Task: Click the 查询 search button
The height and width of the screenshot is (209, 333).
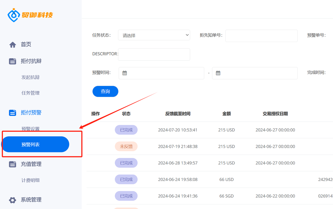Action: coord(105,91)
